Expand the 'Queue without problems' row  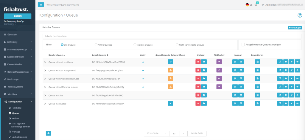[45, 62]
